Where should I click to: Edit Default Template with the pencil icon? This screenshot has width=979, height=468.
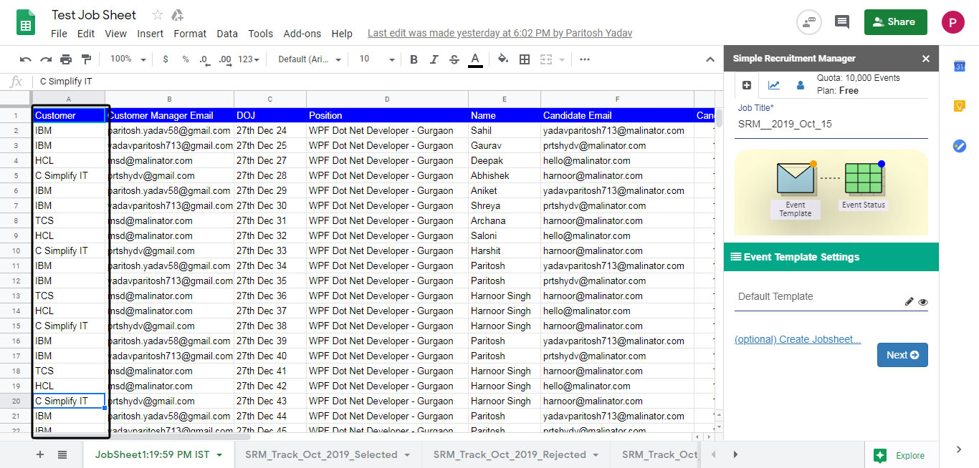coord(909,302)
